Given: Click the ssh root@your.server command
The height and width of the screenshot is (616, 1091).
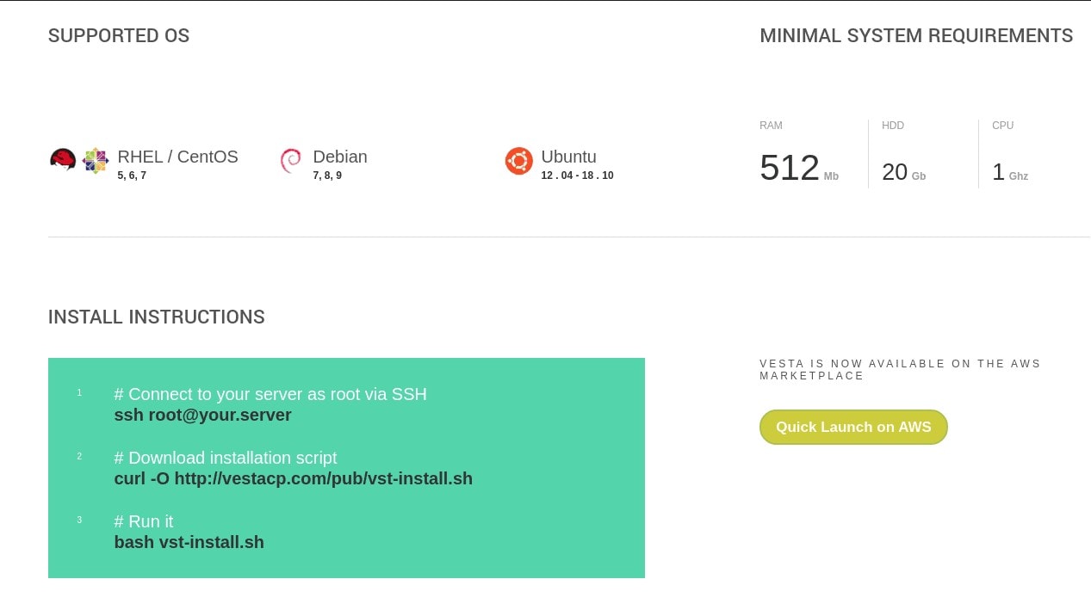Looking at the screenshot, I should pos(203,415).
